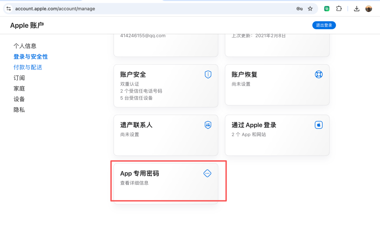Bookmark this page with the star icon
Screen dimensions: 380x229
[x=310, y=9]
